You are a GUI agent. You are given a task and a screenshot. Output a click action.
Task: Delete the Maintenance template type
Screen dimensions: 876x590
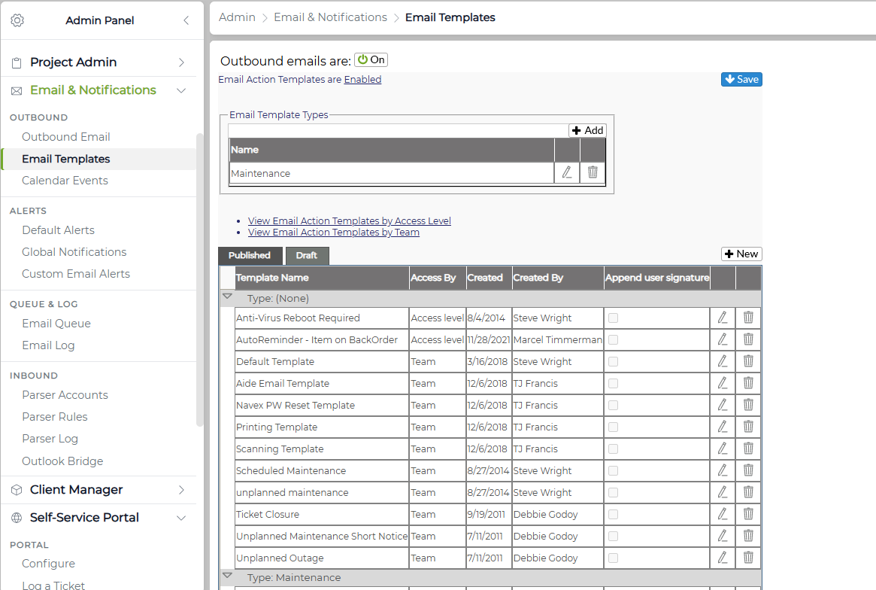[593, 172]
